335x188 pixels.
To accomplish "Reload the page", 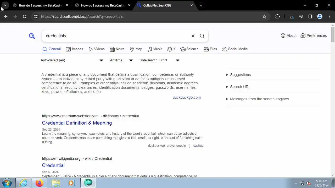I will point(25,16).
